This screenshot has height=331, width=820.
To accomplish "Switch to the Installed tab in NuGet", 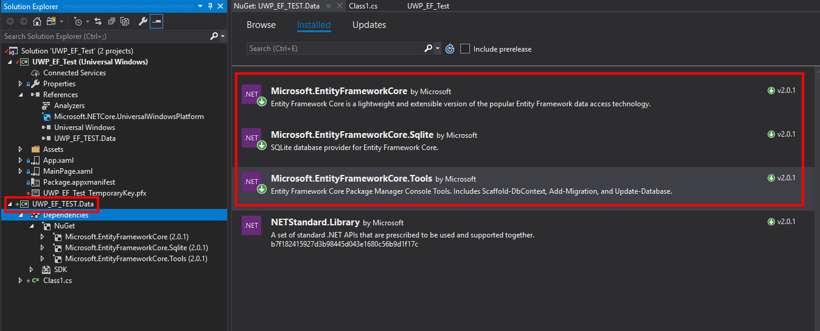I will coord(314,25).
